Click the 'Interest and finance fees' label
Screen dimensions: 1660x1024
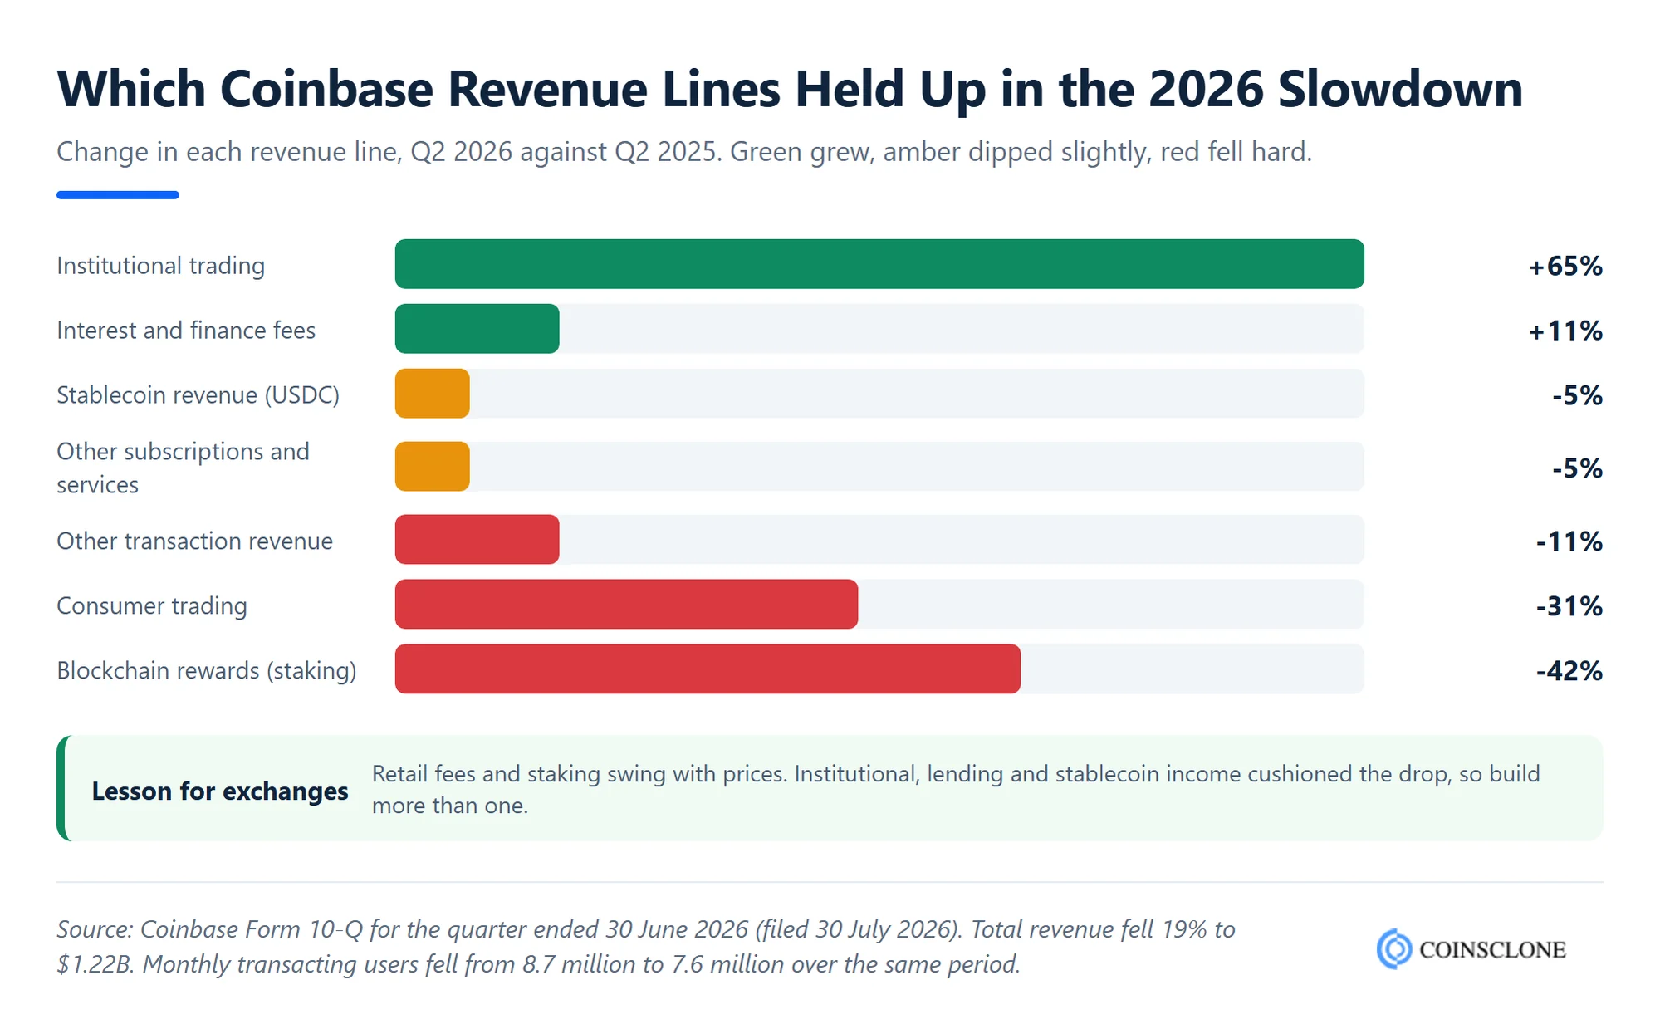(x=186, y=331)
